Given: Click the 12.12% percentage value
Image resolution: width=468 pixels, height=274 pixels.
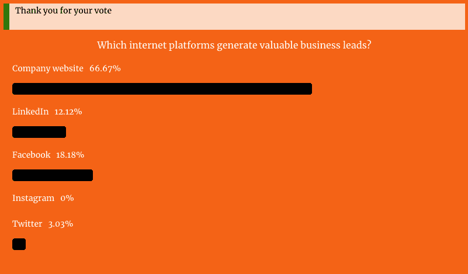Looking at the screenshot, I should pos(68,112).
